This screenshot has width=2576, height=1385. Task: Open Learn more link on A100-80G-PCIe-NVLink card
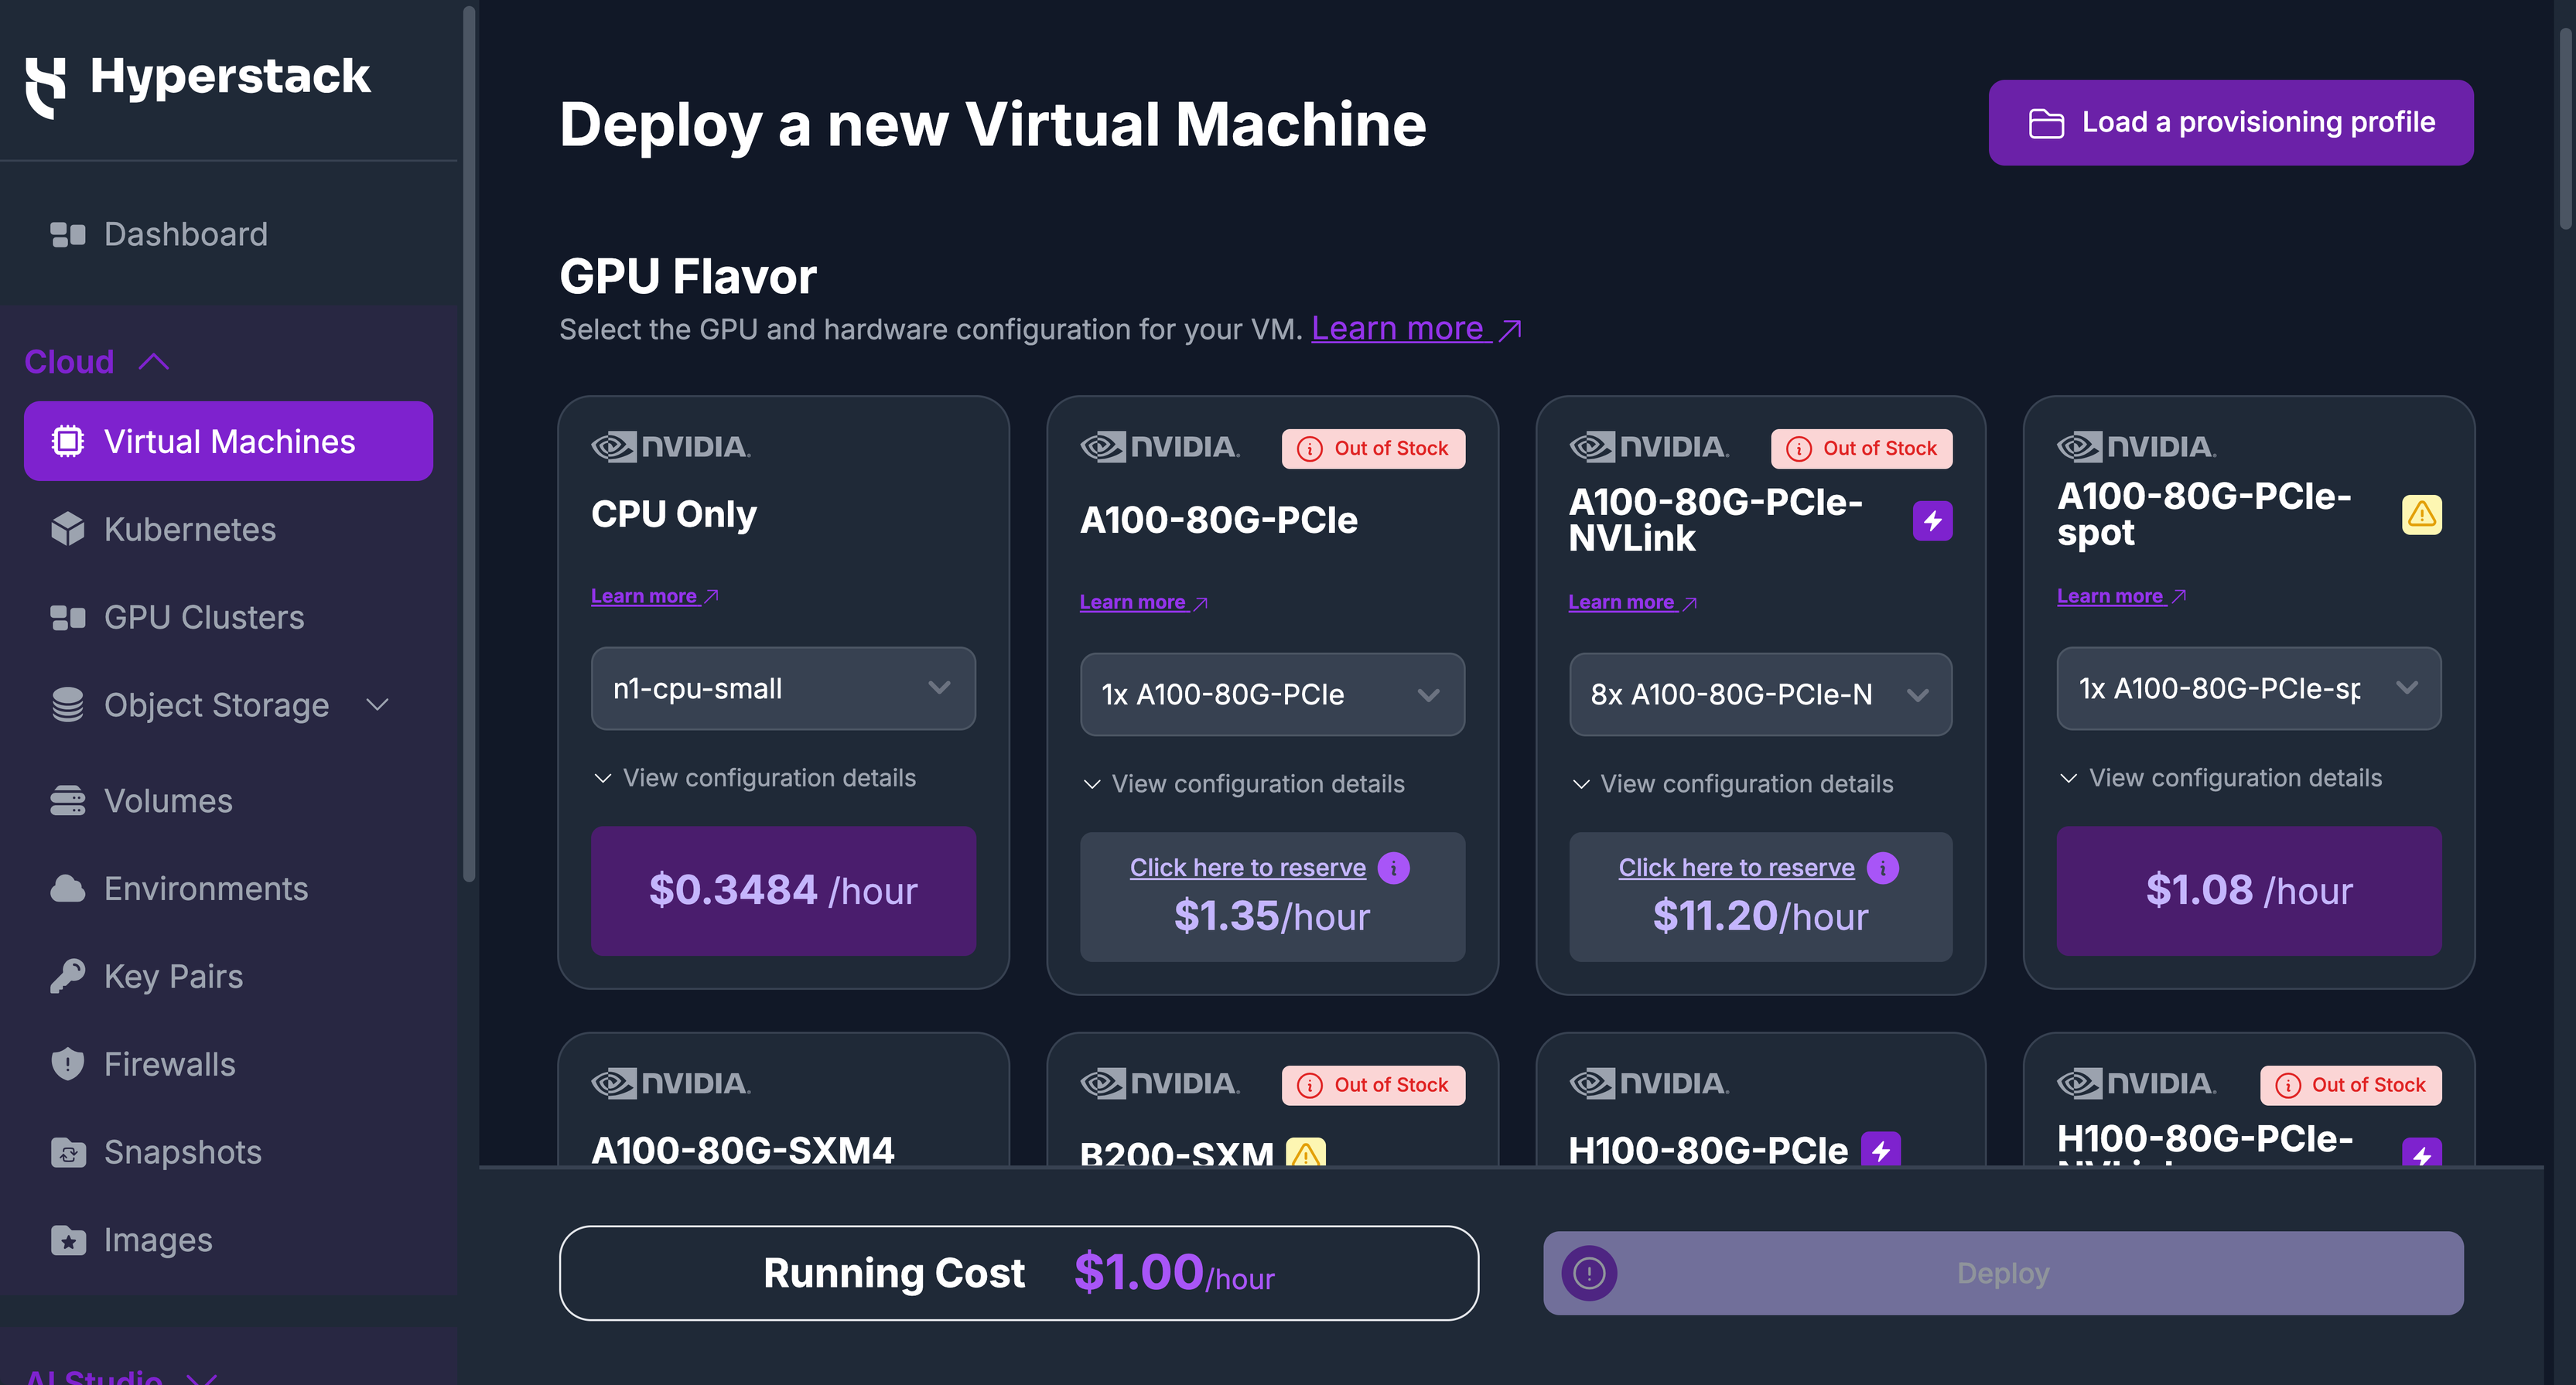coord(1633,602)
